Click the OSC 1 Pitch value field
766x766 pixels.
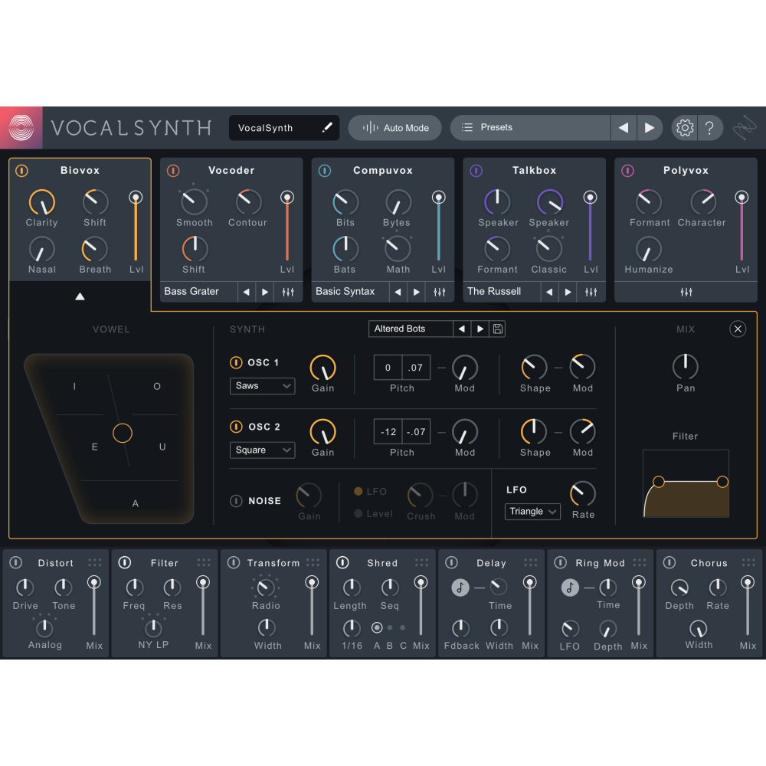(387, 367)
